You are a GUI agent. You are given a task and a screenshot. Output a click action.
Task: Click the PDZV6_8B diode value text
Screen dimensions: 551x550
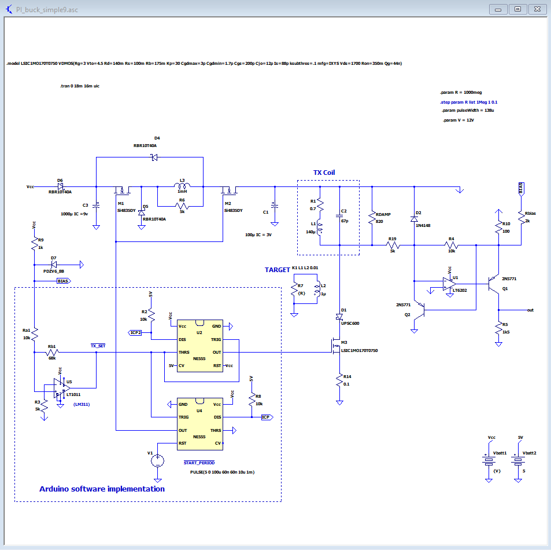[54, 272]
